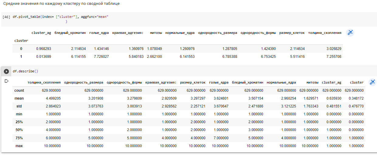Click the cluster index label in pivot table

[x=21, y=41]
